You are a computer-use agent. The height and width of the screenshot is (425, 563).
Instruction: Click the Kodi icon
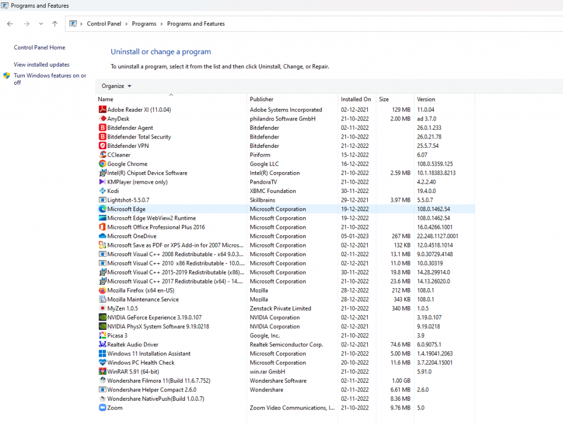(102, 191)
